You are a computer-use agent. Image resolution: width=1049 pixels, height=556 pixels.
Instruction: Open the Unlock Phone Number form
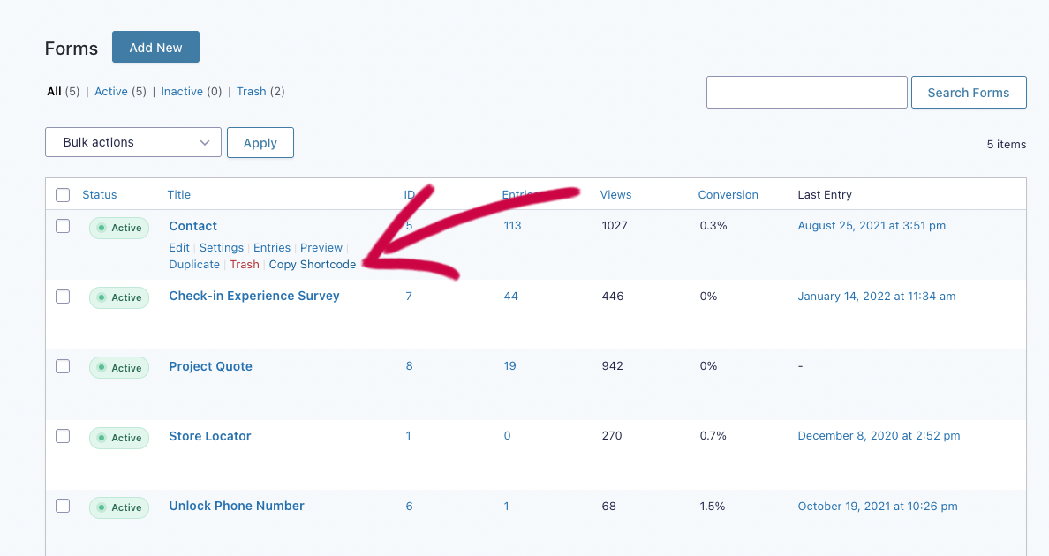(x=237, y=506)
